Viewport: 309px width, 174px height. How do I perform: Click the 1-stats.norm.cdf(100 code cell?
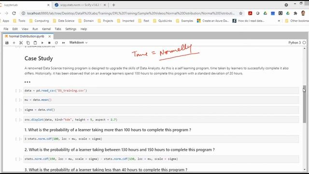tap(161, 139)
